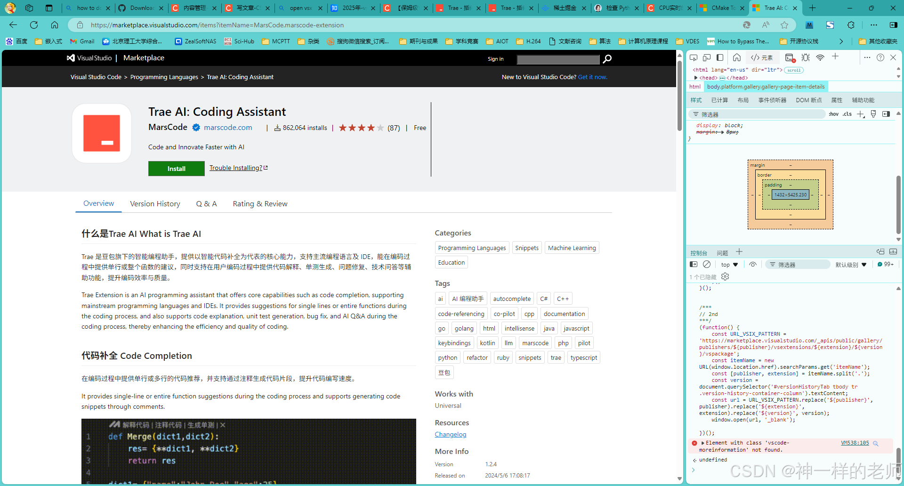Screen dimensions: 904x486
Task: Open DevTools help question mark icon
Action: pyautogui.click(x=880, y=57)
